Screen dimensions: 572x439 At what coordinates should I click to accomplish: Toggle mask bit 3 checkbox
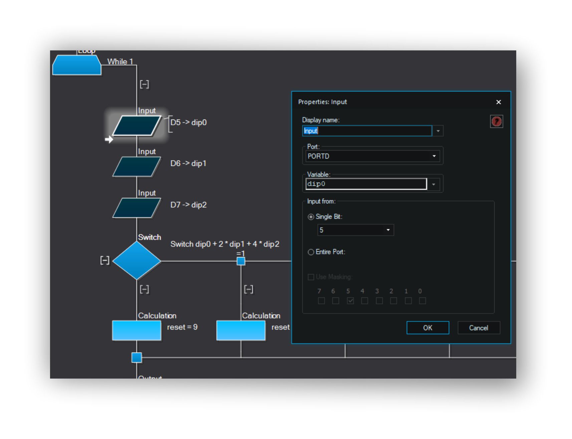(x=379, y=301)
